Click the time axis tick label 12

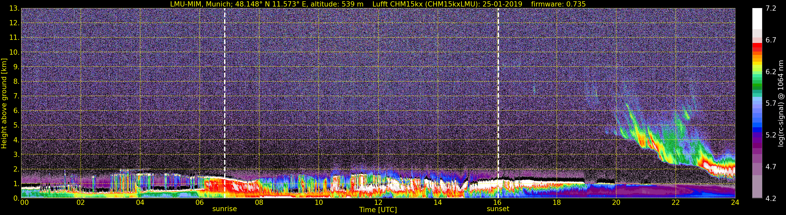[378, 203]
